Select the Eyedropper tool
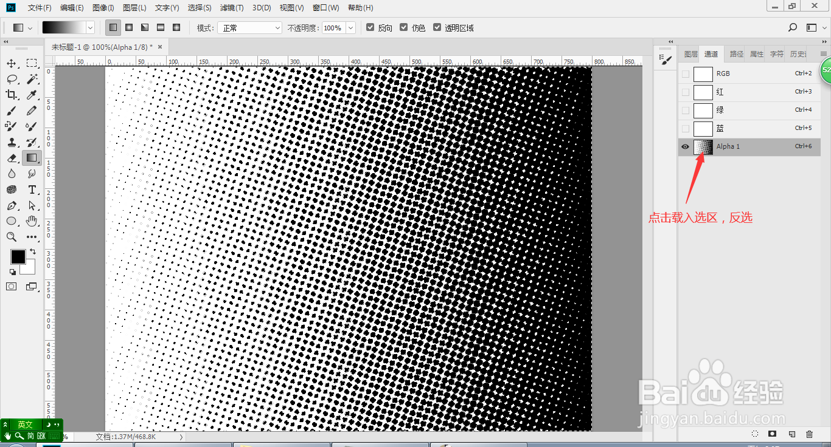The image size is (831, 447). [x=32, y=95]
